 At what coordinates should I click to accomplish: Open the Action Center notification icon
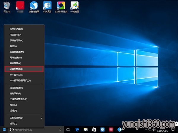(173, 130)
